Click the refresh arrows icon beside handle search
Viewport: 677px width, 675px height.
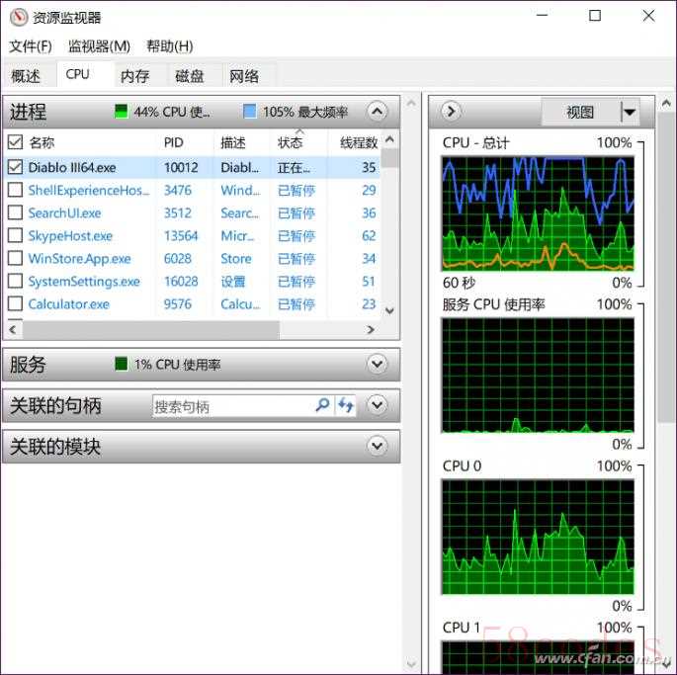click(346, 405)
